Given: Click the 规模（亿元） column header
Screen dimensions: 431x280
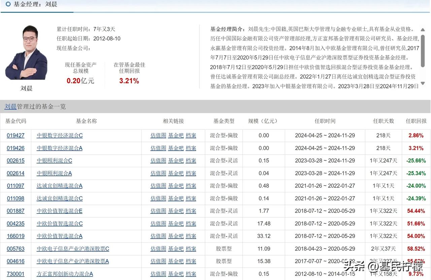Looking at the screenshot, I should pyautogui.click(x=263, y=121).
